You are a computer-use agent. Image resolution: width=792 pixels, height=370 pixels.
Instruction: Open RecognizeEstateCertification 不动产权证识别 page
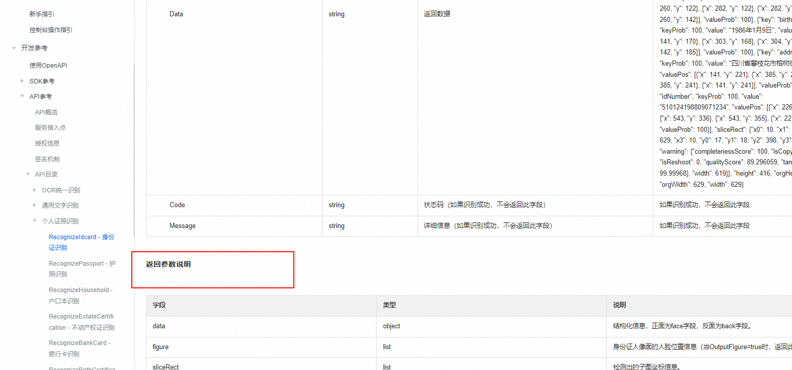[82, 322]
